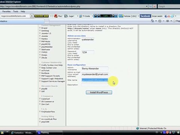Screen dimensions: 180x135
Task: Click the small round Facebook icon
Action: (166, 16)
